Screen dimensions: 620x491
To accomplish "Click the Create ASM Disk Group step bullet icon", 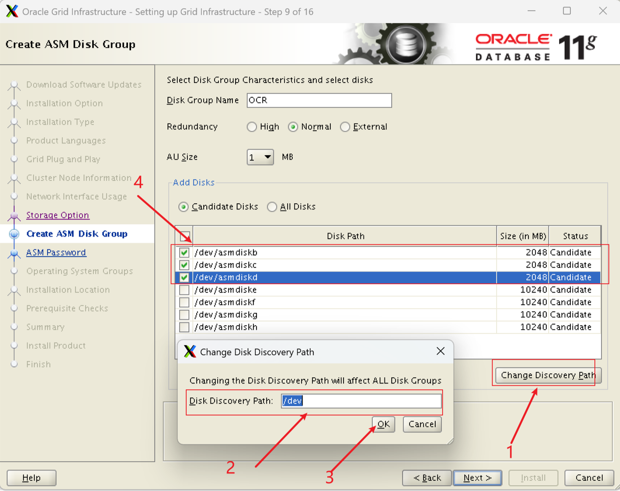I will point(14,234).
